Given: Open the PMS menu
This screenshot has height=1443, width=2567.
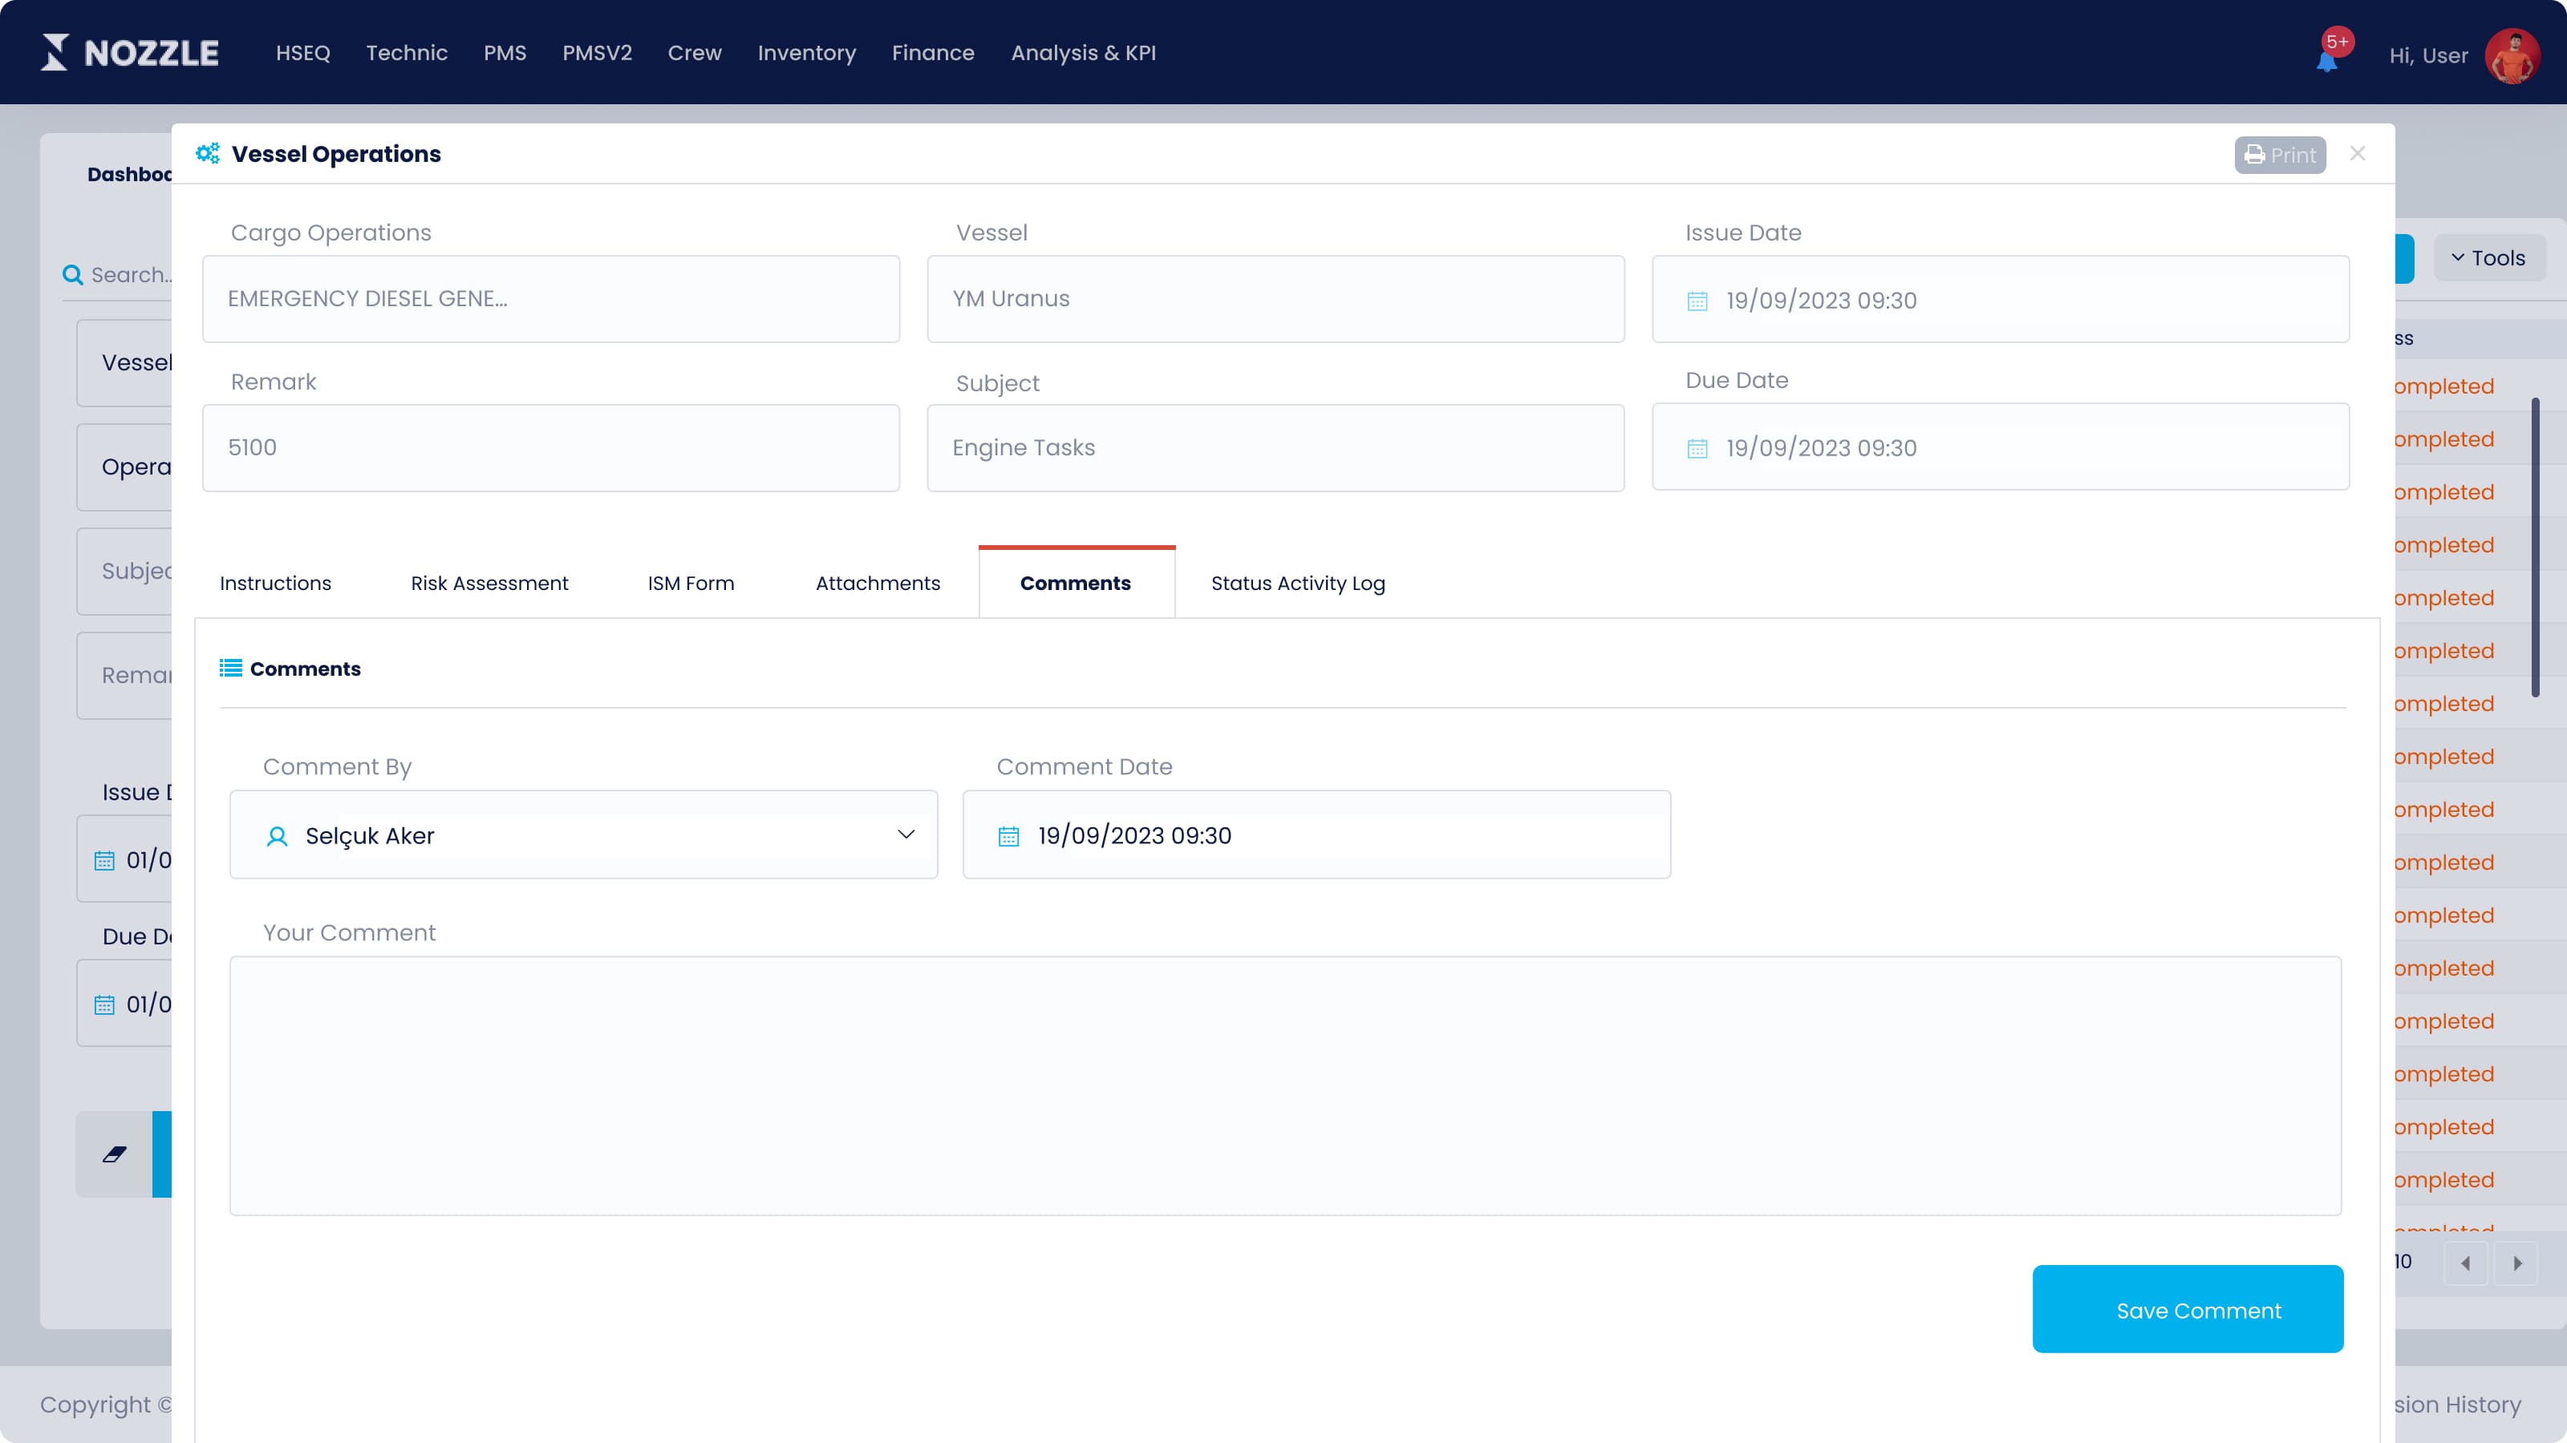Looking at the screenshot, I should coord(505,53).
